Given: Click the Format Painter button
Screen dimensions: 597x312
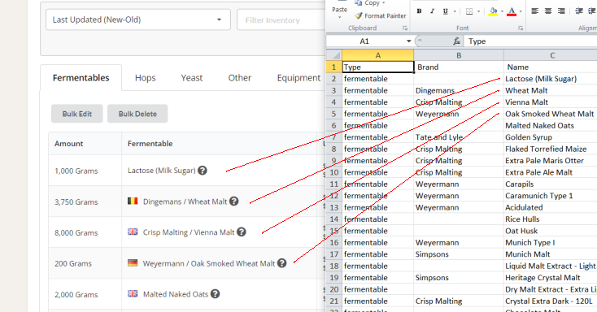Looking at the screenshot, I should point(381,15).
